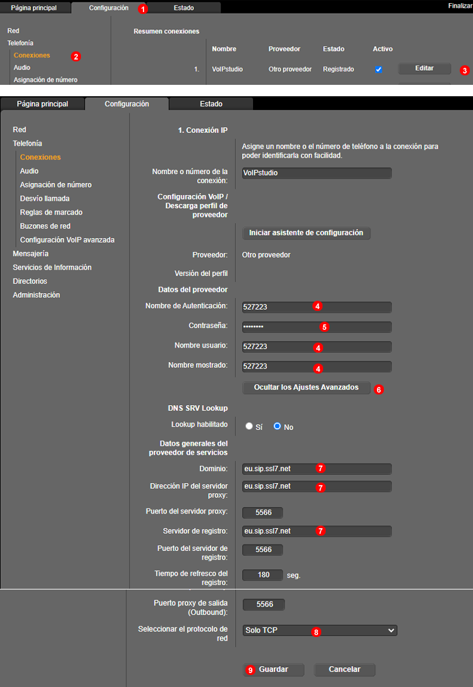This screenshot has height=687, width=473.
Task: Click Servidor de registro field
Action: pos(317,531)
